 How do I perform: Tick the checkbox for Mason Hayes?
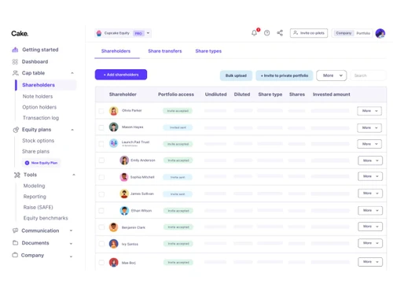tap(101, 127)
